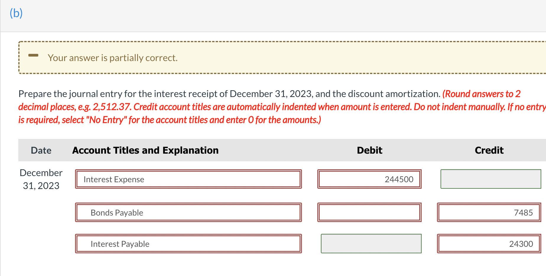Screen dimensions: 546x276
Task: Click the Credit column header
Action: pos(489,150)
